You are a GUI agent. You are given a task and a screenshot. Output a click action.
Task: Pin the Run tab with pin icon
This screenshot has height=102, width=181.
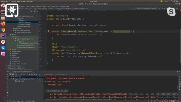tap(8, 96)
